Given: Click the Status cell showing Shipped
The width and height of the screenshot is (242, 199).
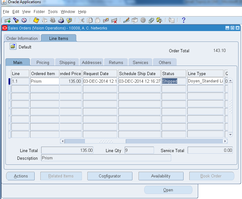Looking at the screenshot, I should click(174, 81).
